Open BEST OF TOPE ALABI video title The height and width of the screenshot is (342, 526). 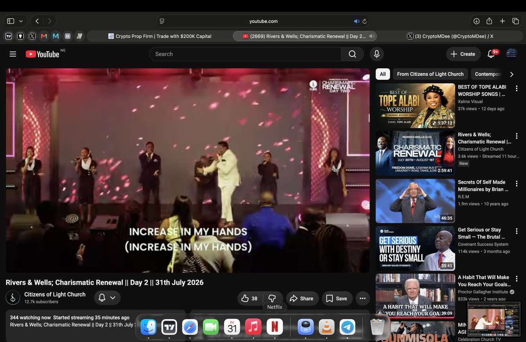point(482,90)
